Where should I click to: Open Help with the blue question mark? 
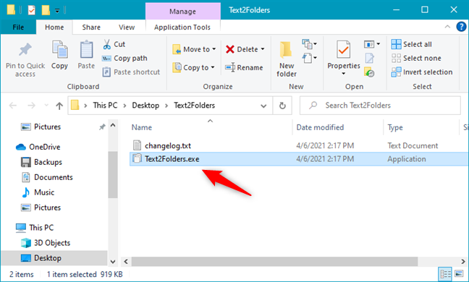[461, 27]
